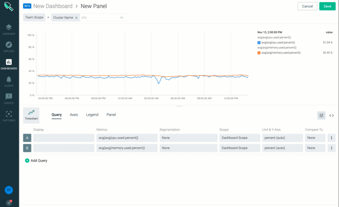
Task: Open Unit & Y-Axis dropdown for query B
Action: click(282, 148)
